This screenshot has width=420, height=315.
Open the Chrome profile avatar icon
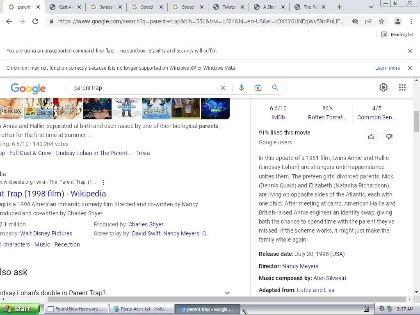tap(398, 21)
